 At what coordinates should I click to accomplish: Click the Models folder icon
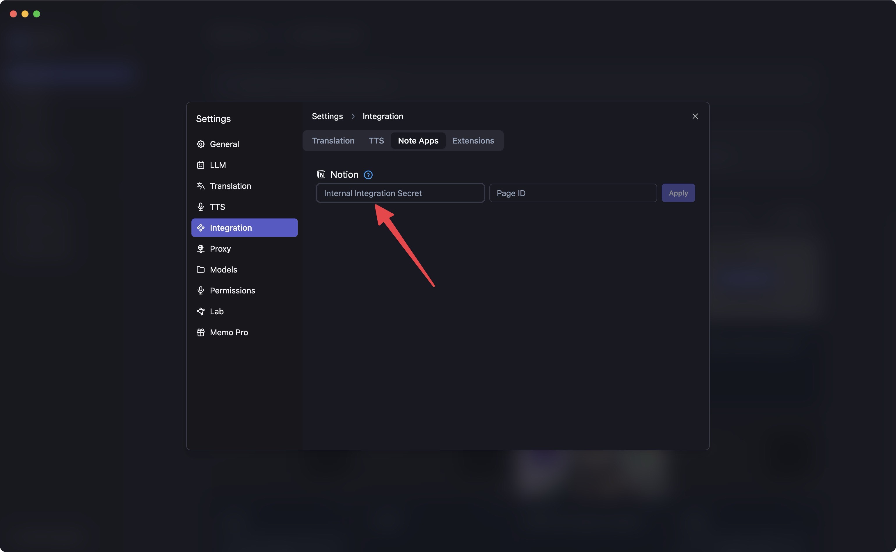pyautogui.click(x=200, y=269)
